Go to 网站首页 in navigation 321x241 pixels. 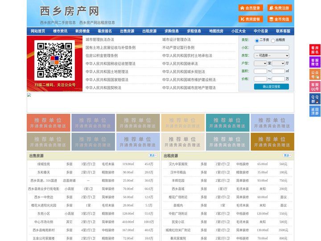coord(38,31)
